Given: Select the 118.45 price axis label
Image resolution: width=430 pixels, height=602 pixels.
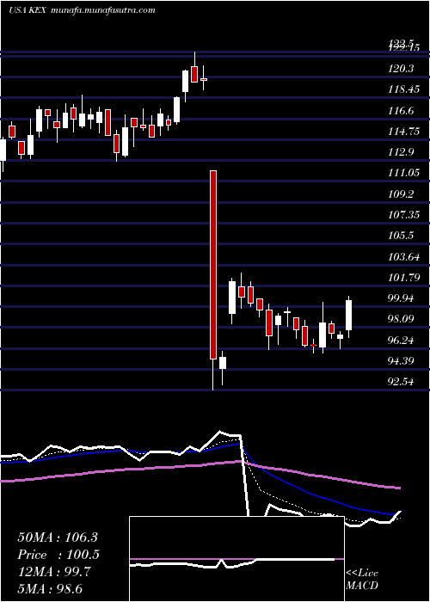Looking at the screenshot, I should (x=403, y=89).
